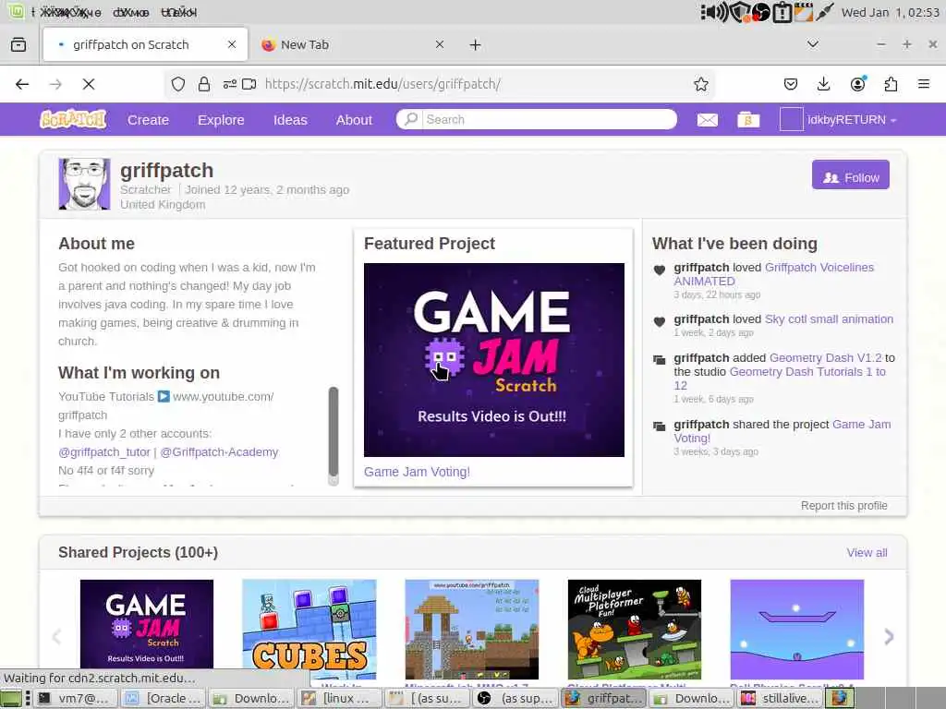This screenshot has width=946, height=709.
Task: Click the idkbyRETURN avatar square in navbar
Action: [791, 119]
